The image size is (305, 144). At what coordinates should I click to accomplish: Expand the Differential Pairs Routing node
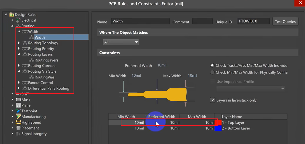click(19, 89)
